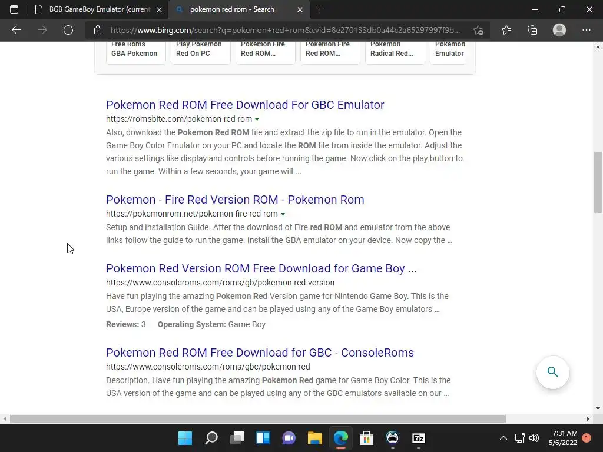Click the address bar URL field

[x=285, y=30]
